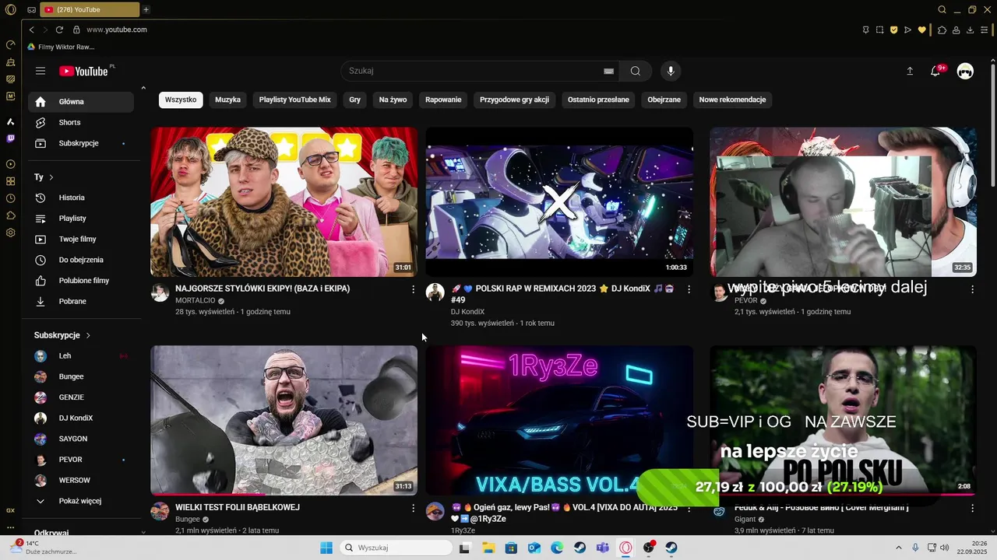
Task: Open 'Polubione filmy' liked videos
Action: click(x=80, y=280)
